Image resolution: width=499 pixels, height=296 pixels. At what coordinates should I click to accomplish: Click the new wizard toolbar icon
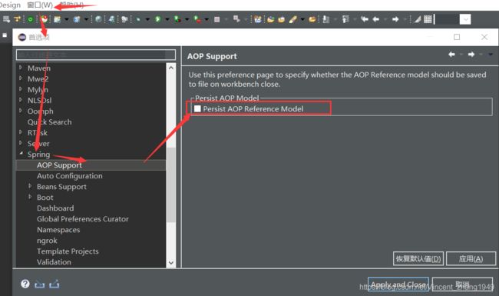click(x=58, y=19)
